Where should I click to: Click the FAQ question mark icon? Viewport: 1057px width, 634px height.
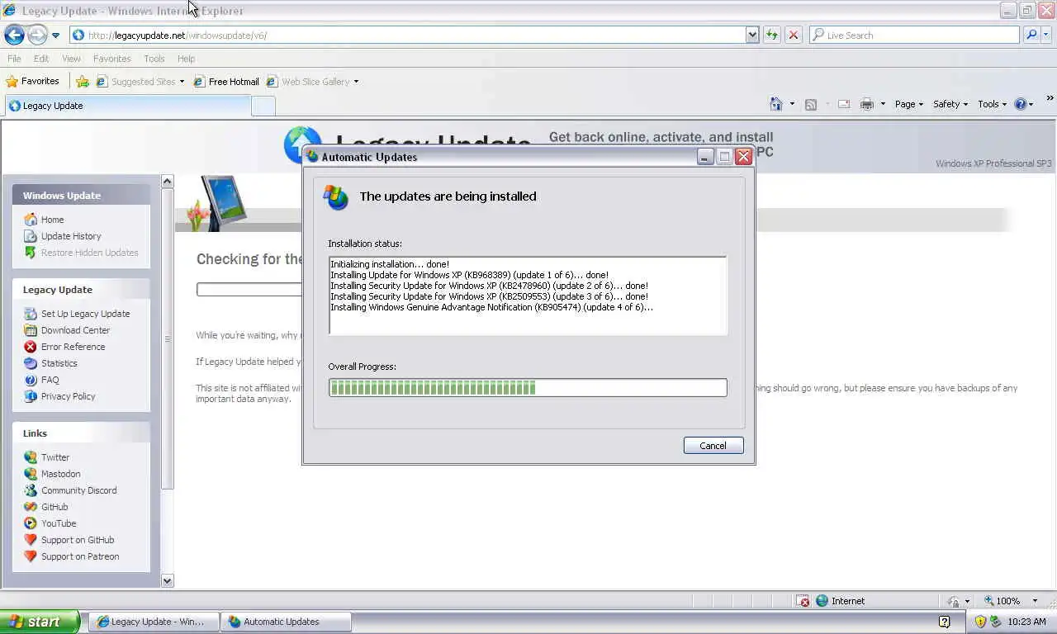tap(31, 380)
